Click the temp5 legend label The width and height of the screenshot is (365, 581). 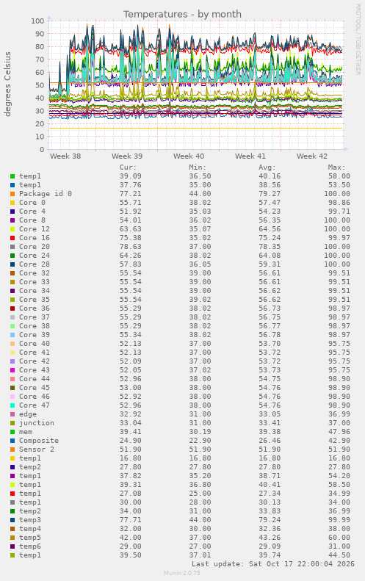point(30,538)
